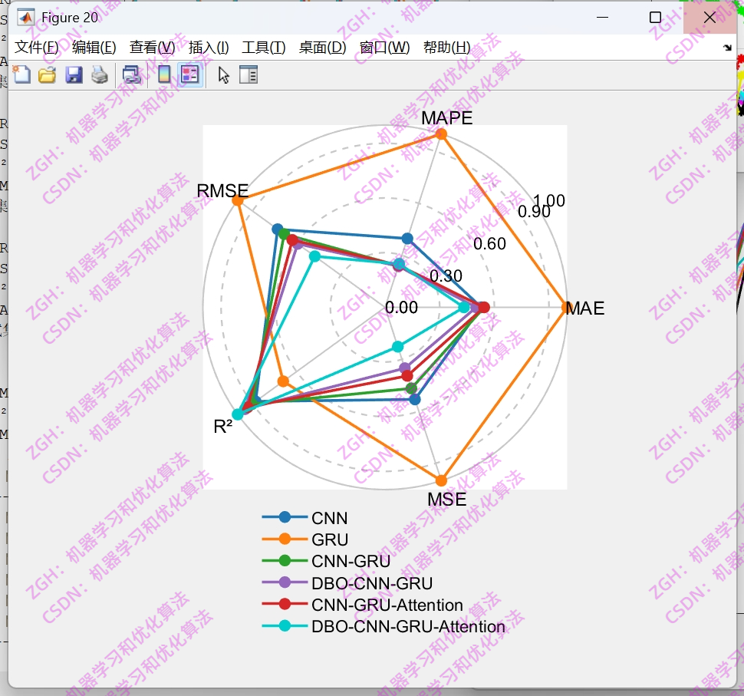Click the 0.30 radial tick label

coord(446,275)
